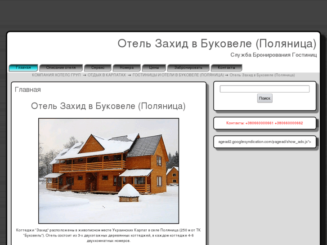Open the Контакты tab

(x=226, y=68)
